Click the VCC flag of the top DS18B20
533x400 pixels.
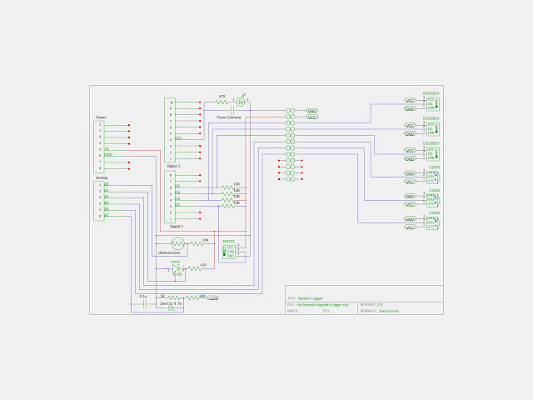tap(411, 100)
